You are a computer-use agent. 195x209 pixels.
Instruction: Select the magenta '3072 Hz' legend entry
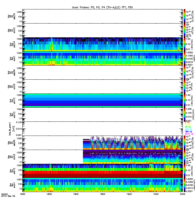click(189, 134)
